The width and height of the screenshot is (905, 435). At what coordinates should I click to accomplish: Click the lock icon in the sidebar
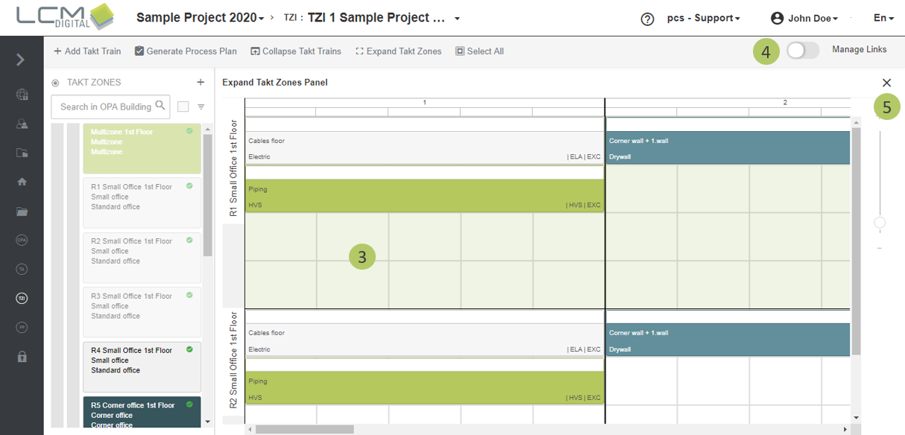tap(22, 357)
